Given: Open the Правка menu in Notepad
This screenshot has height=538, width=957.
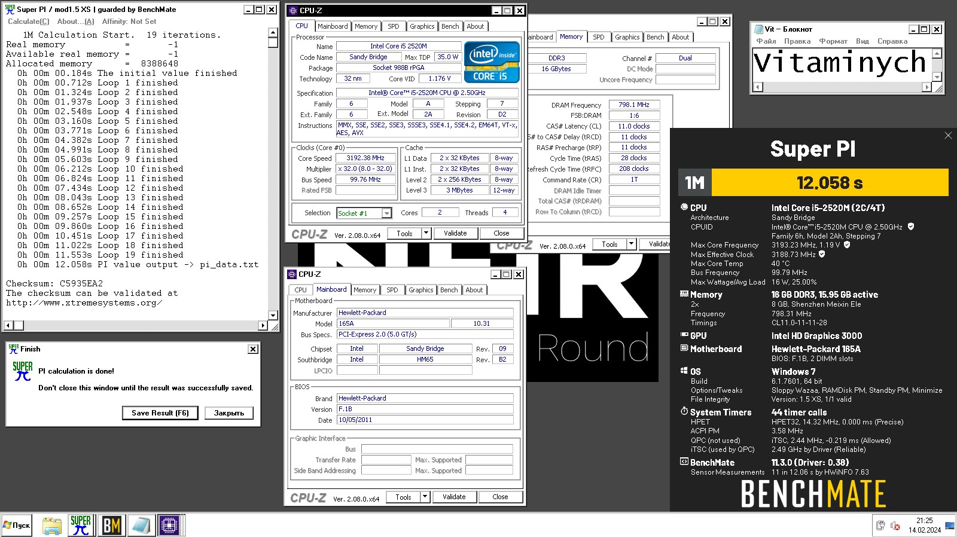Looking at the screenshot, I should tap(797, 41).
